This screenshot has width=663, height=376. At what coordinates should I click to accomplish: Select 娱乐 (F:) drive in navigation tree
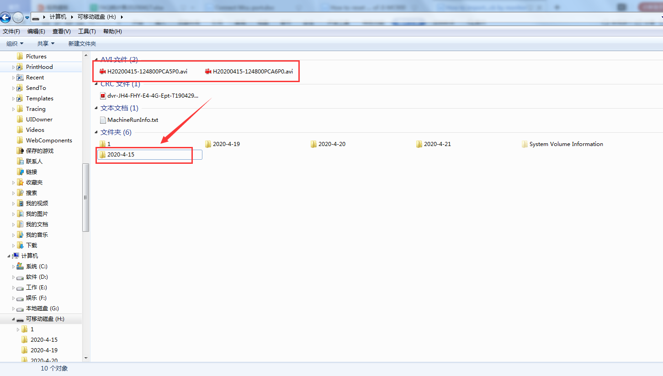[36, 298]
